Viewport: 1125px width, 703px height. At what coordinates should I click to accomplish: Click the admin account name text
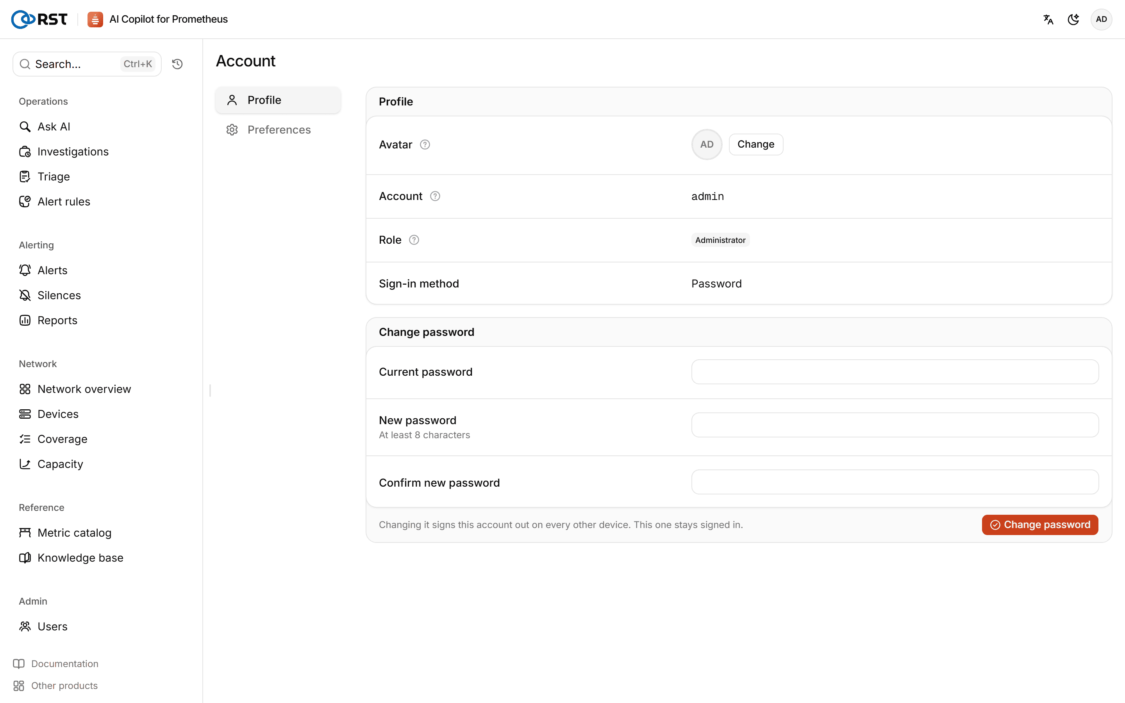(x=707, y=196)
